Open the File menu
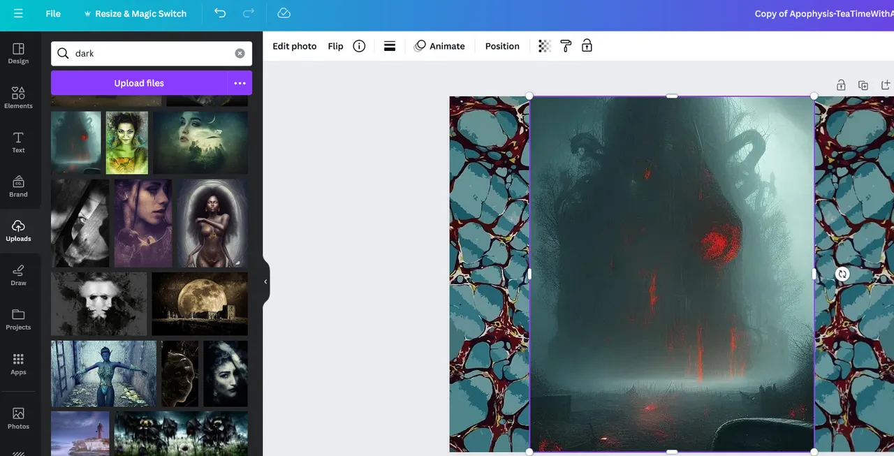The image size is (894, 456). [x=53, y=13]
